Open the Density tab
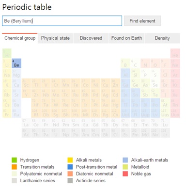 click(x=162, y=38)
